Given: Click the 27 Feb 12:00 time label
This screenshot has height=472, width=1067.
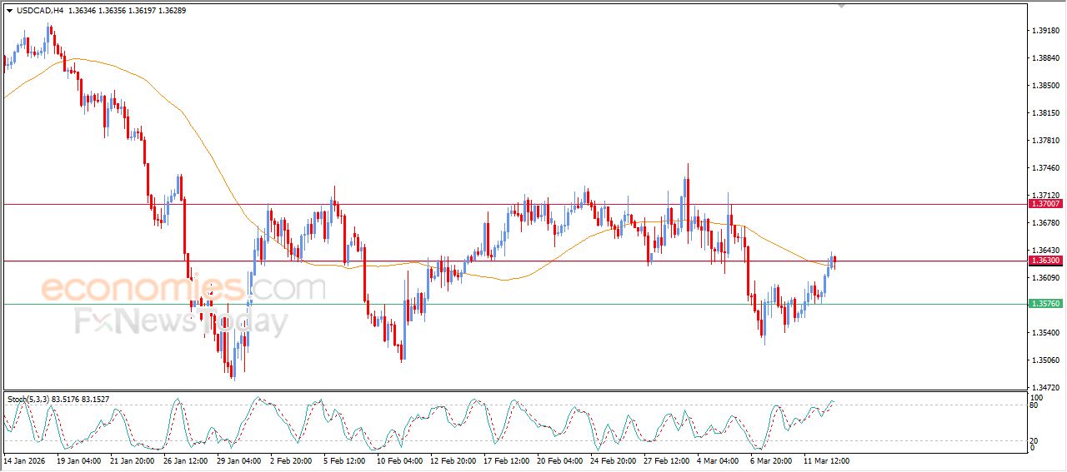Looking at the screenshot, I should [665, 460].
